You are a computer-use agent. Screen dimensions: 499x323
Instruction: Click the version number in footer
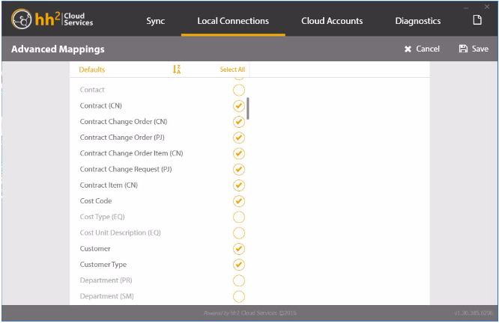pyautogui.click(x=474, y=313)
